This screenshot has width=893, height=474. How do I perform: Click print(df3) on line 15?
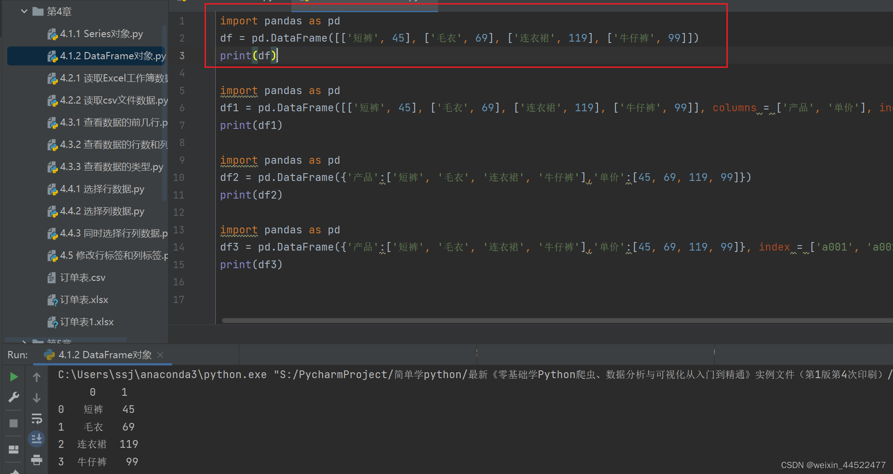(x=251, y=265)
